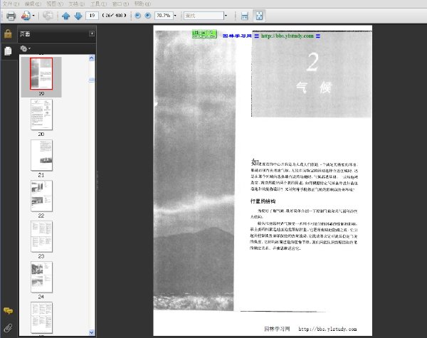
Task: Click the green logo badge atop the page
Action: (204, 33)
